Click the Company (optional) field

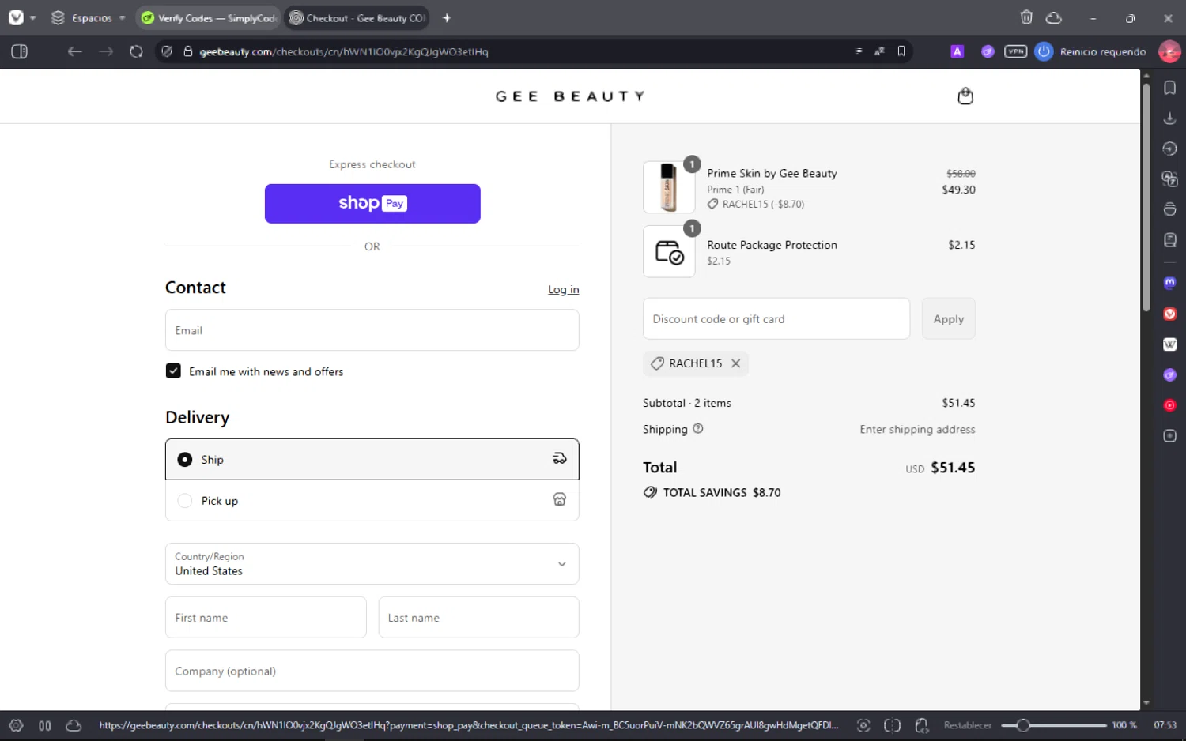(372, 671)
